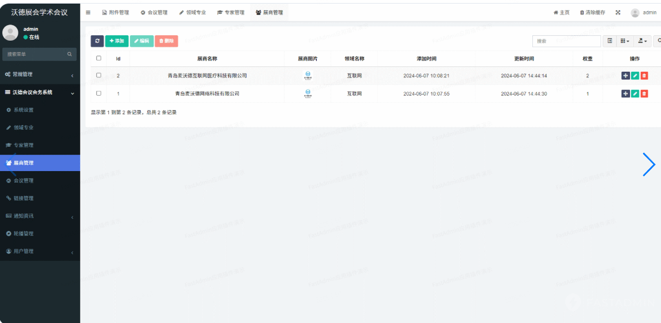Open the column visibility grid dropdown

(x=624, y=41)
